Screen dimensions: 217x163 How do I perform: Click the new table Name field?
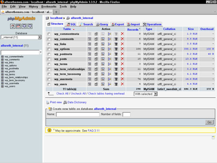pos(78,115)
